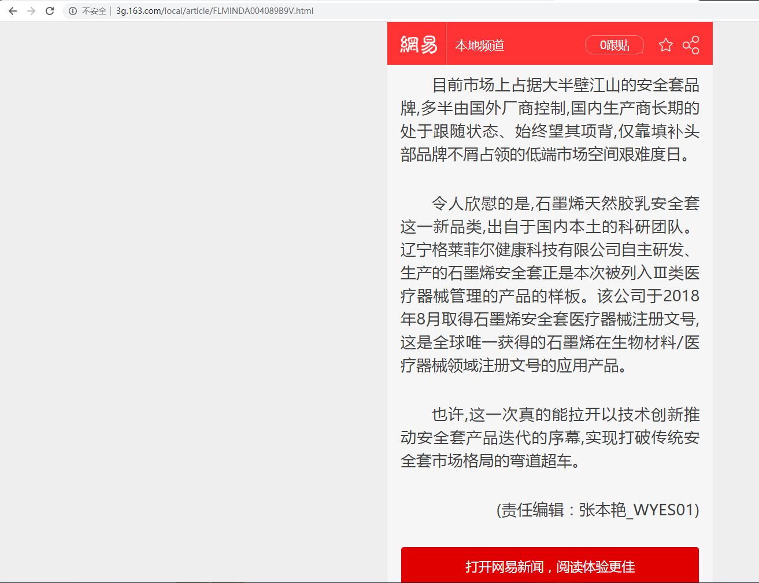
Task: View comments via the 0跟贴 button
Action: 614,45
